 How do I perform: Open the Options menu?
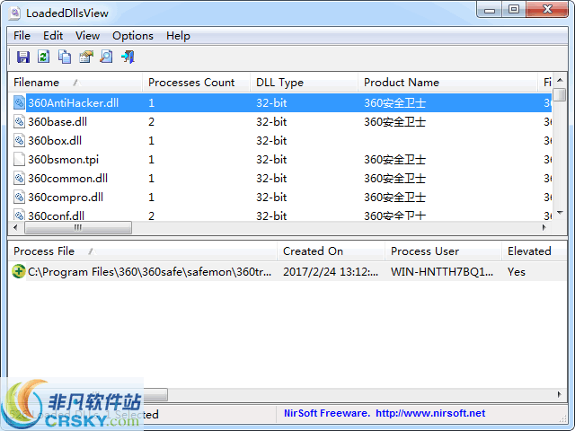(x=133, y=36)
